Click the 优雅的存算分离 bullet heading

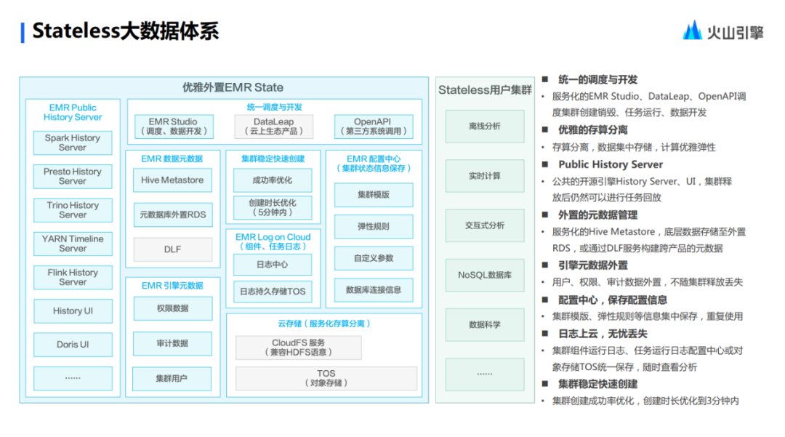tap(593, 130)
